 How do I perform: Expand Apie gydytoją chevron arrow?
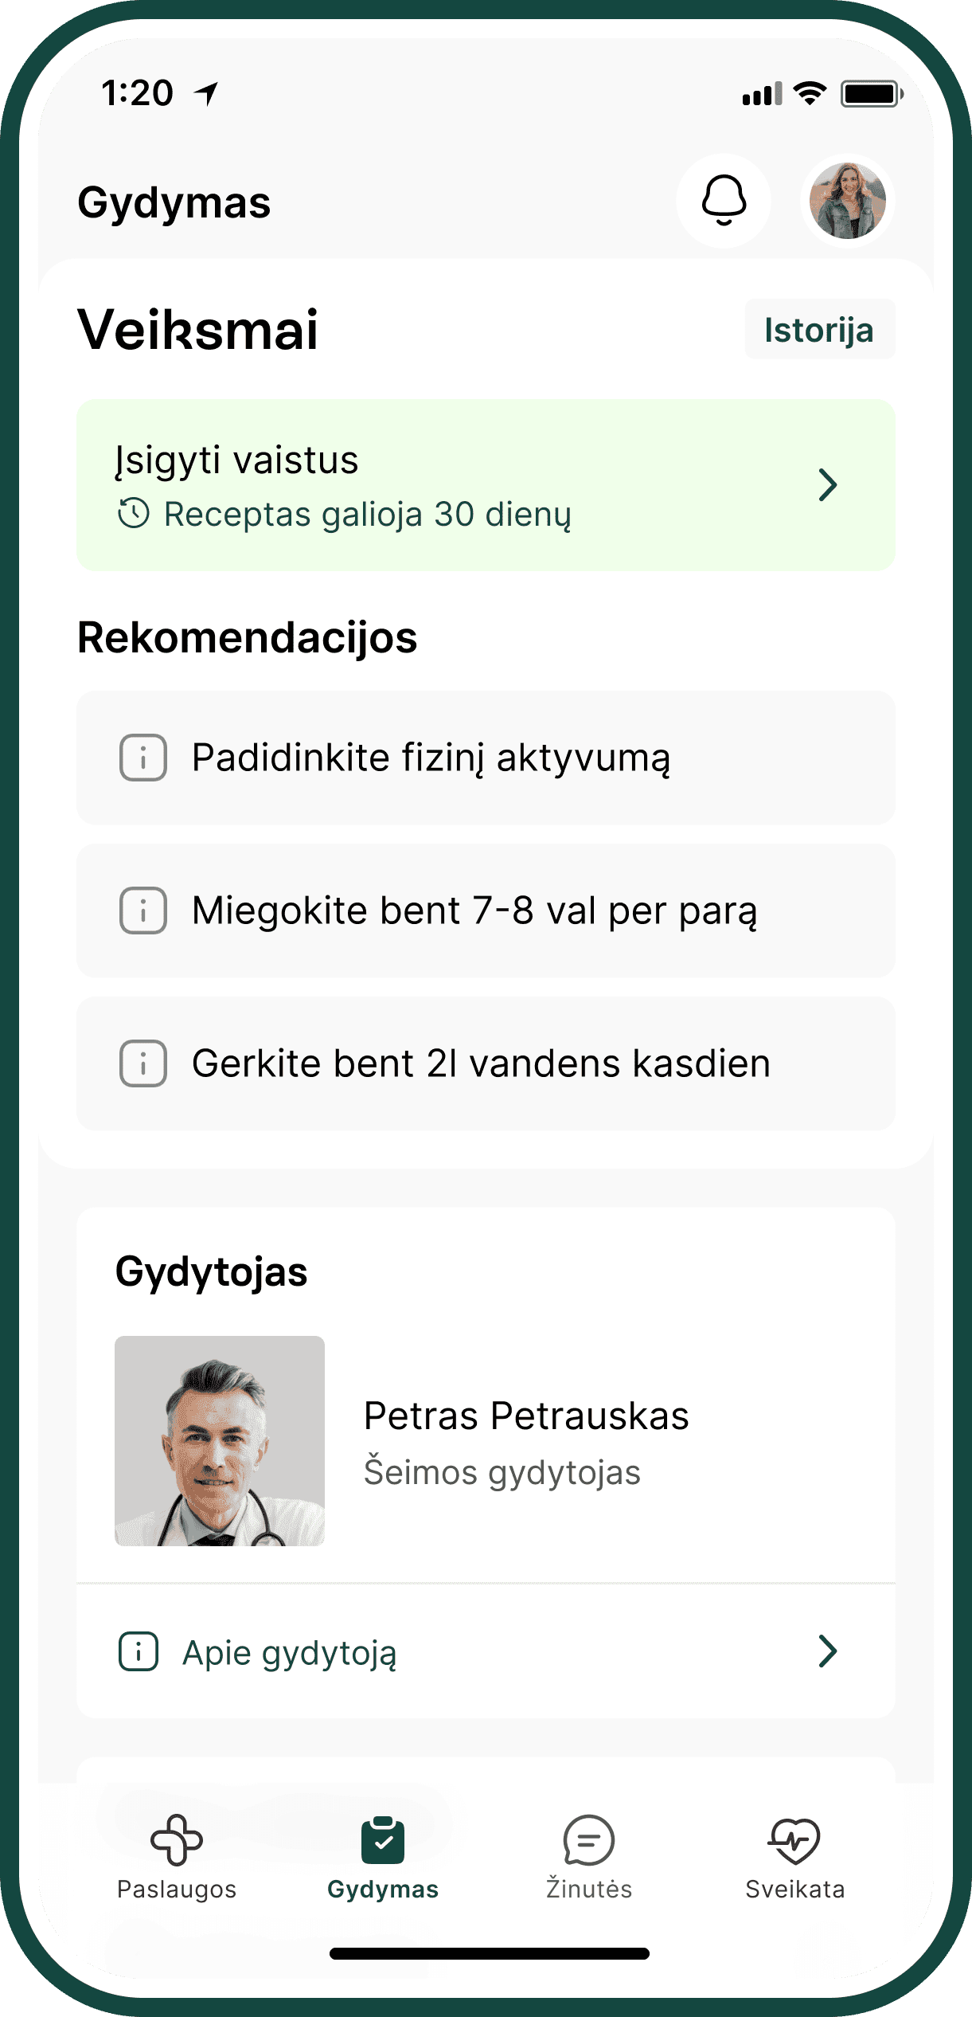point(828,1651)
